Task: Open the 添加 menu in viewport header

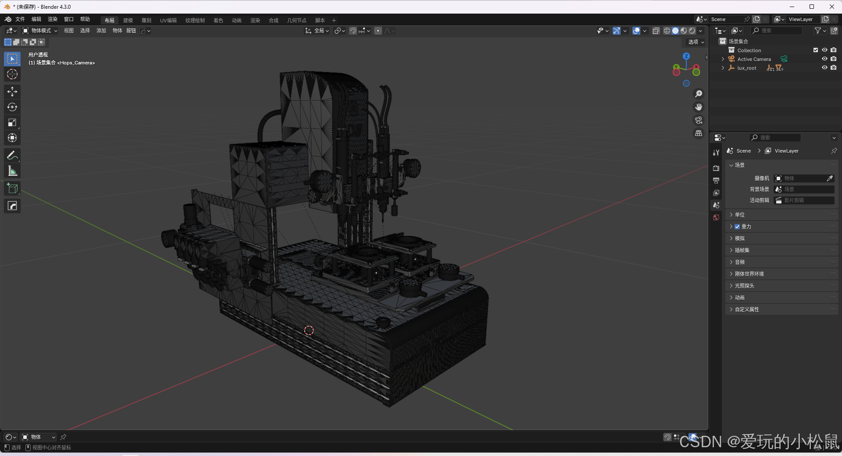Action: (x=101, y=31)
